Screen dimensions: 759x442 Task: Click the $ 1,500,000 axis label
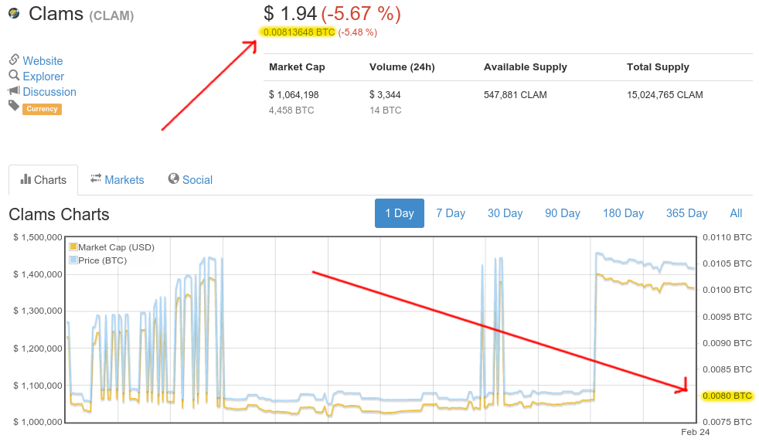38,237
